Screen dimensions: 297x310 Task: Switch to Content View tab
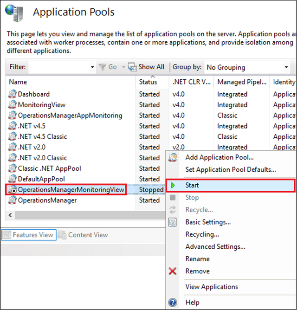pos(83,235)
